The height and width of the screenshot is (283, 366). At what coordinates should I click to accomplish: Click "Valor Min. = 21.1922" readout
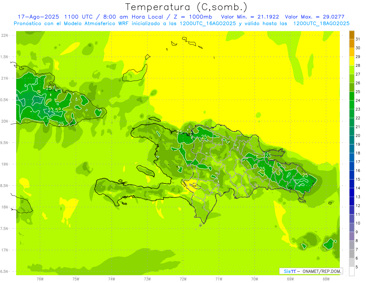250,17
